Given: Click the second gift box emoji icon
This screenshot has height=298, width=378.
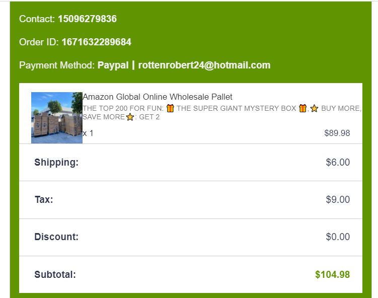Looking at the screenshot, I should click(x=303, y=108).
